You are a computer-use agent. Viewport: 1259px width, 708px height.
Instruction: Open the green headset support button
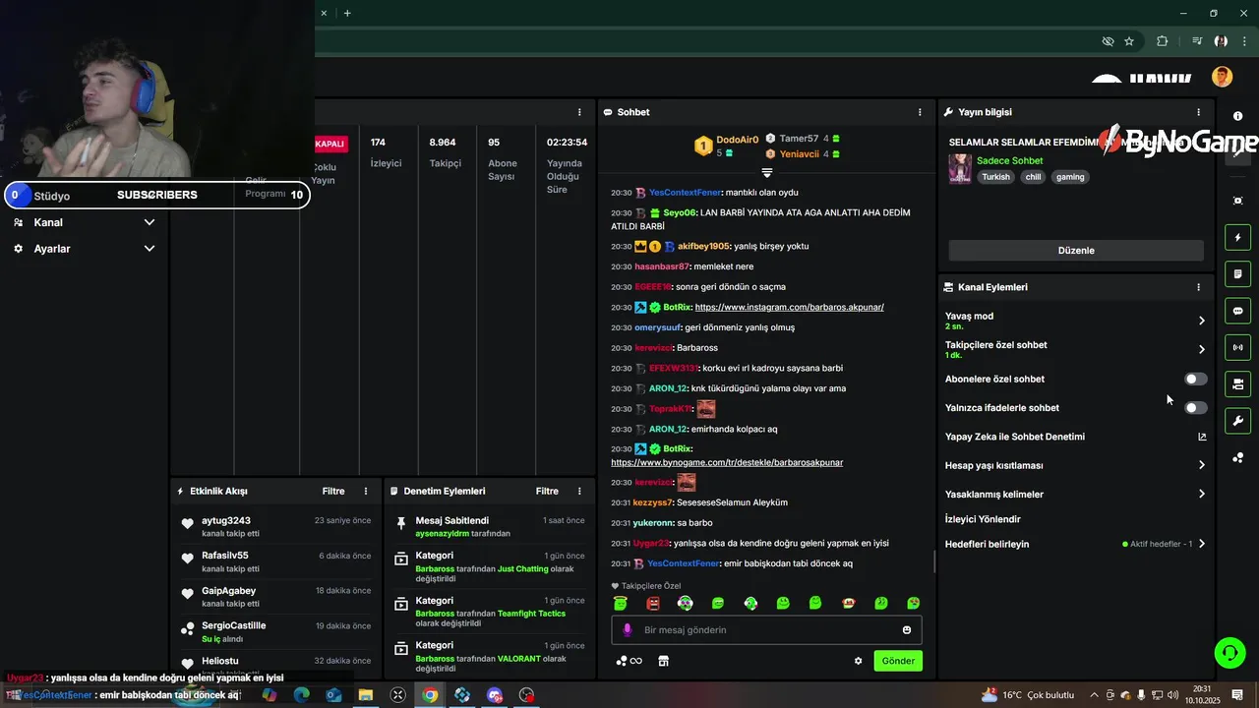(1229, 652)
